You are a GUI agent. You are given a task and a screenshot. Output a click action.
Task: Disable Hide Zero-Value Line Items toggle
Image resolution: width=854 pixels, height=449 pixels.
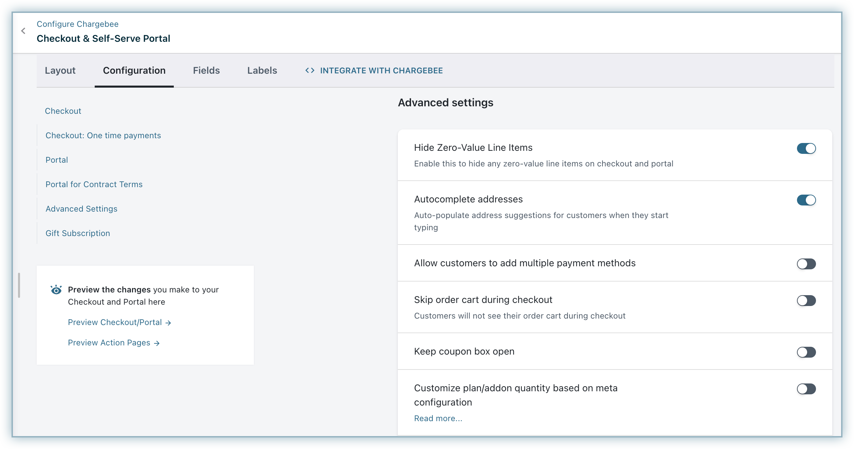click(x=806, y=148)
